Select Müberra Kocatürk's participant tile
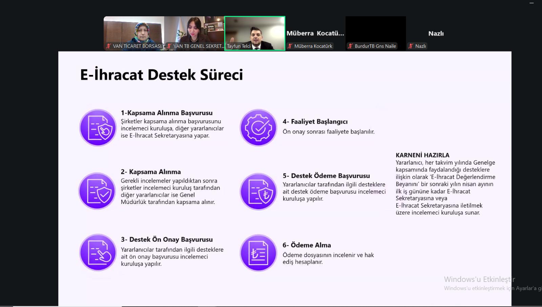This screenshot has width=542, height=307. (x=315, y=33)
